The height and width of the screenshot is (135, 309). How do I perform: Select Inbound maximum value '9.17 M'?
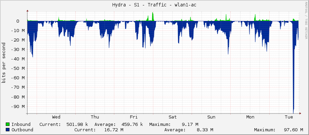(x=190, y=124)
